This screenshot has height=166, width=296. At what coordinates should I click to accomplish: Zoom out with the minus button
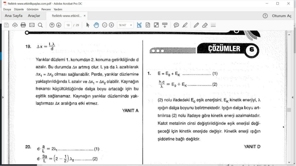(105, 25)
